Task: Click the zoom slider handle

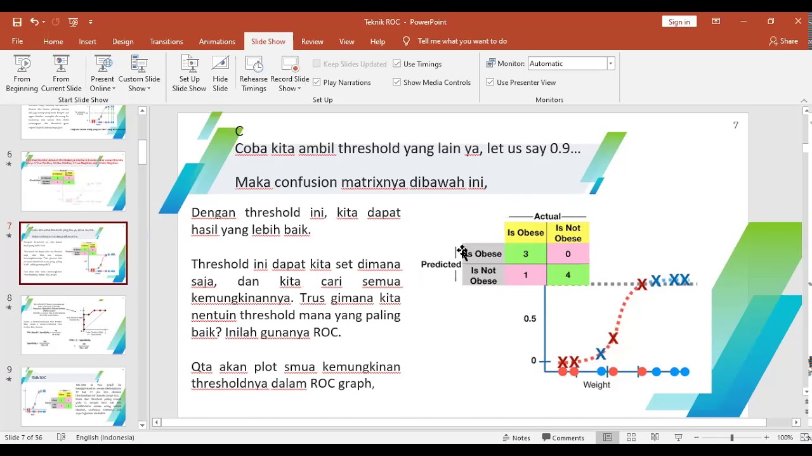Action: [731, 438]
